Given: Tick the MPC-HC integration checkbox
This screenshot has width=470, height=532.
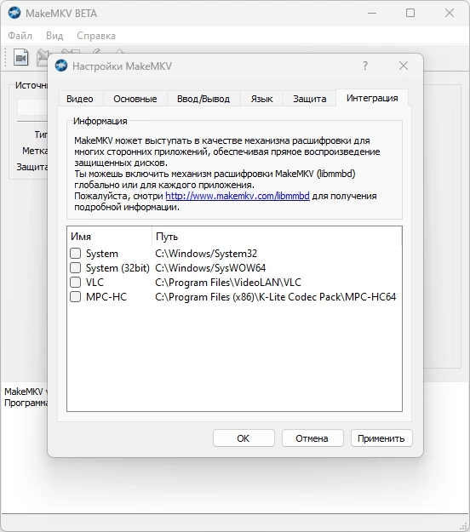Looking at the screenshot, I should (75, 297).
